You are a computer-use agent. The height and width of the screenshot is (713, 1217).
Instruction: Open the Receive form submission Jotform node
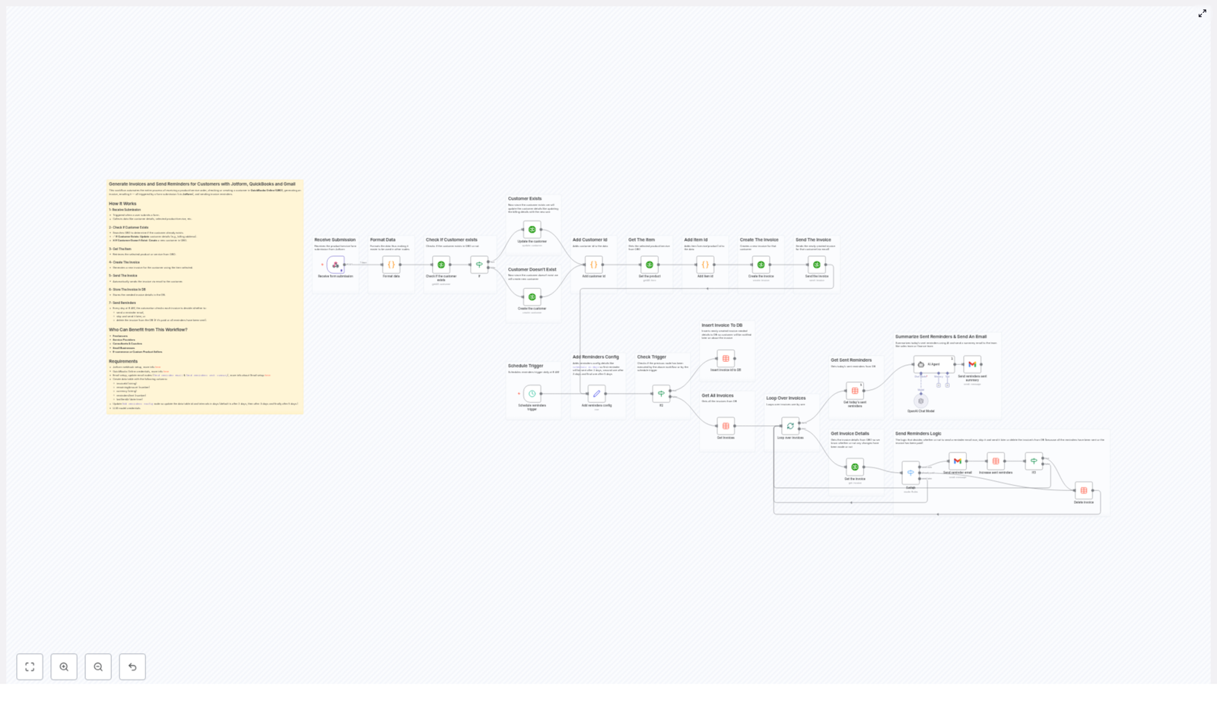point(335,265)
